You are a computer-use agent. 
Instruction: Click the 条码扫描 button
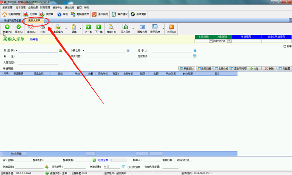(x=204, y=69)
